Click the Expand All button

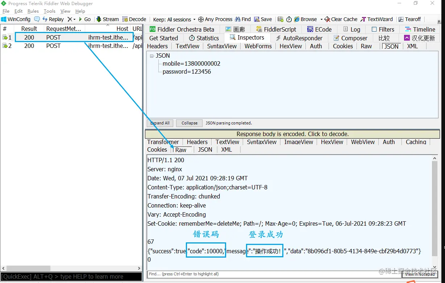160,123
